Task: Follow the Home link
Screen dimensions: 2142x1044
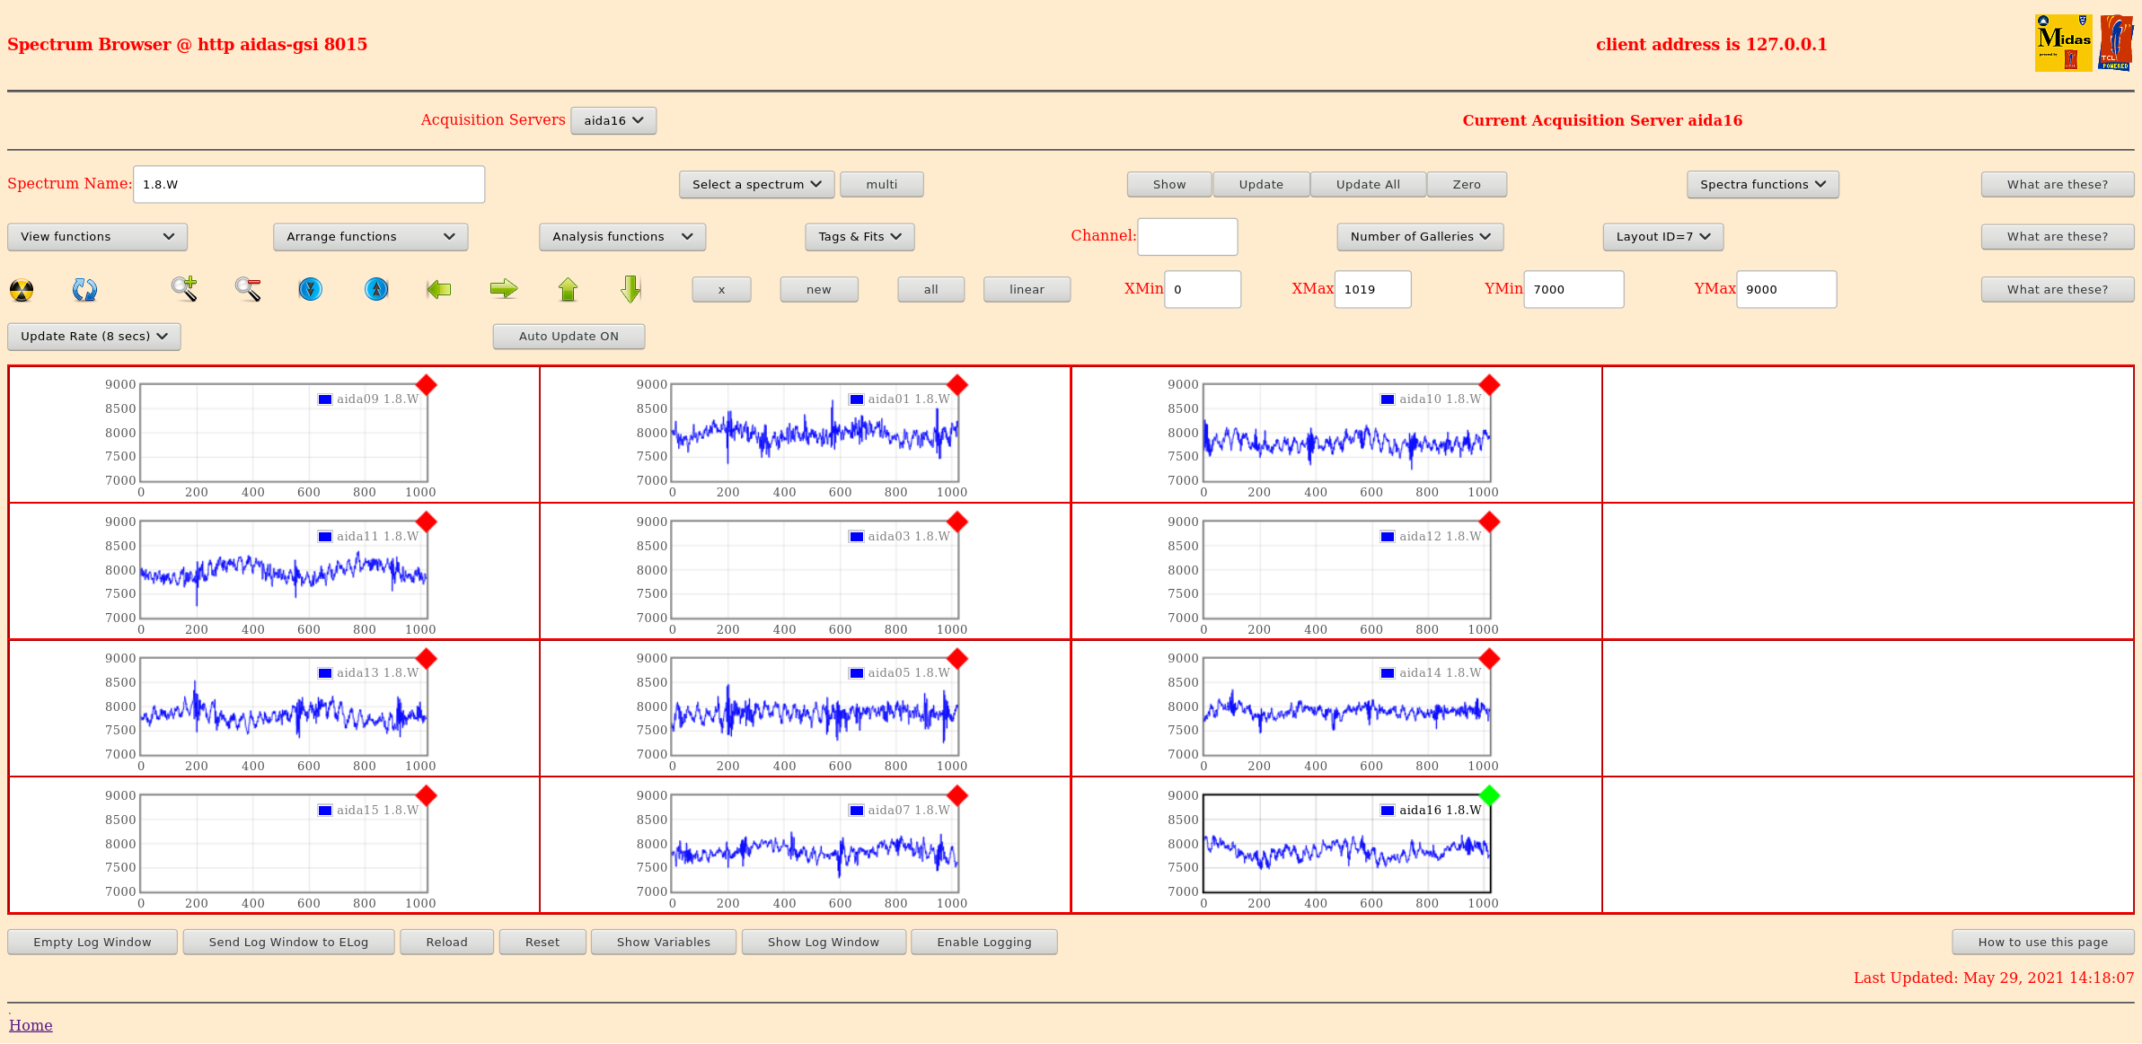Action: coord(31,1025)
